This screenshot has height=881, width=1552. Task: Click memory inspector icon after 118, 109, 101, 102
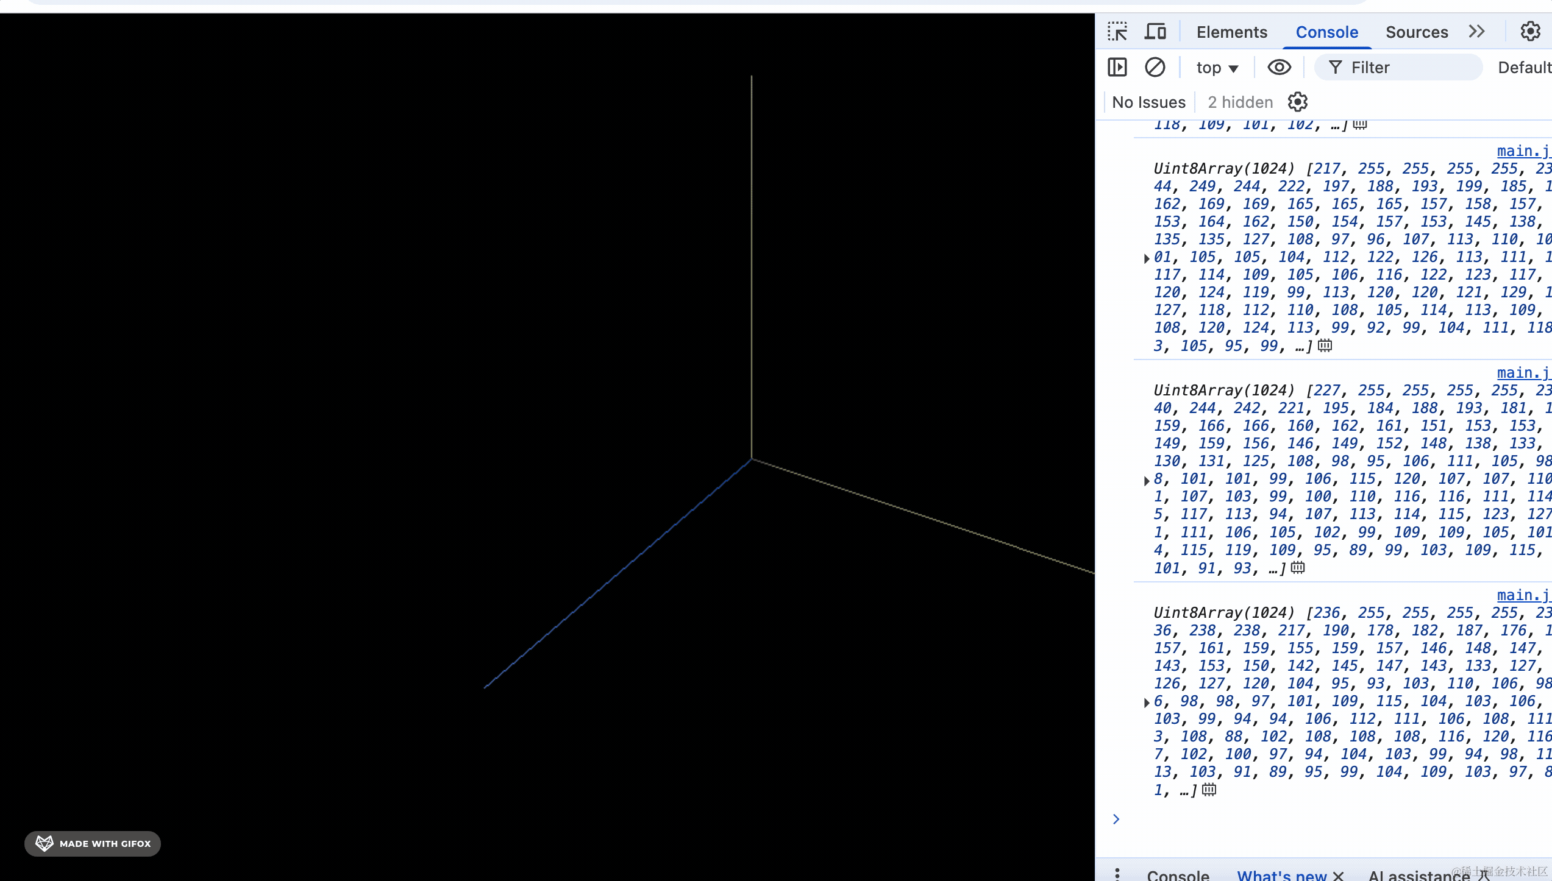pyautogui.click(x=1359, y=124)
